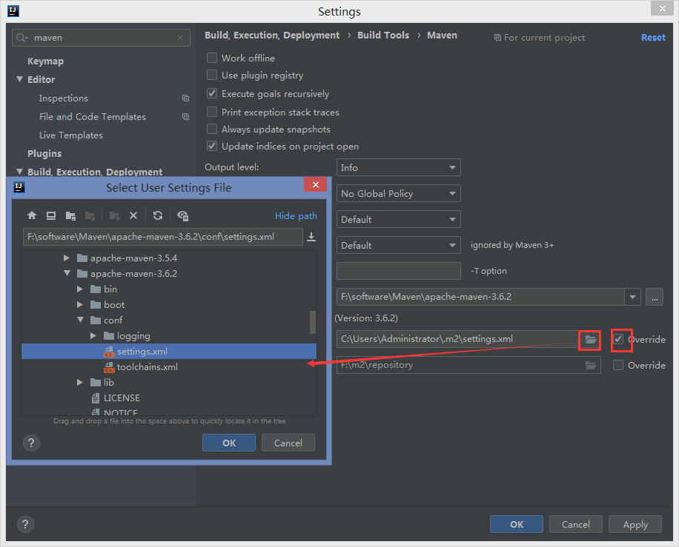The height and width of the screenshot is (547, 679).
Task: Toggle Override for user settings file
Action: 618,339
